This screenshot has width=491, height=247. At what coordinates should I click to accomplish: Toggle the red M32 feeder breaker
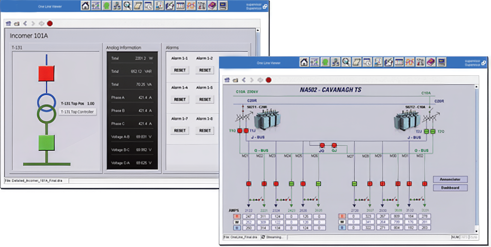[425, 184]
